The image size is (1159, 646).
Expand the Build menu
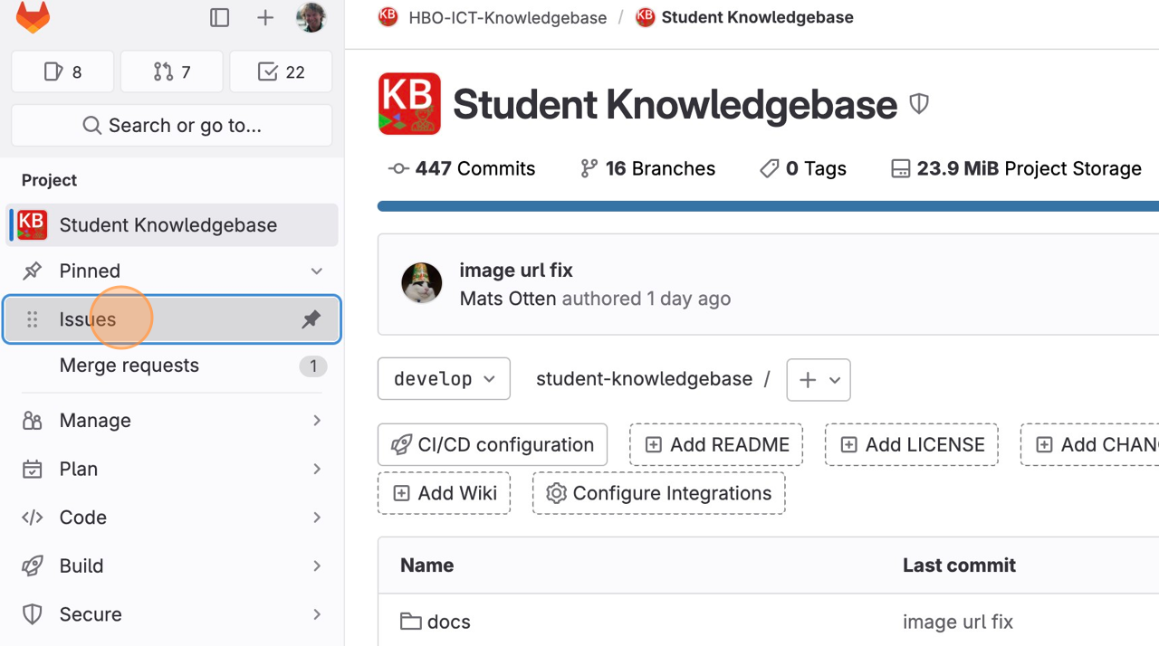[x=172, y=565]
